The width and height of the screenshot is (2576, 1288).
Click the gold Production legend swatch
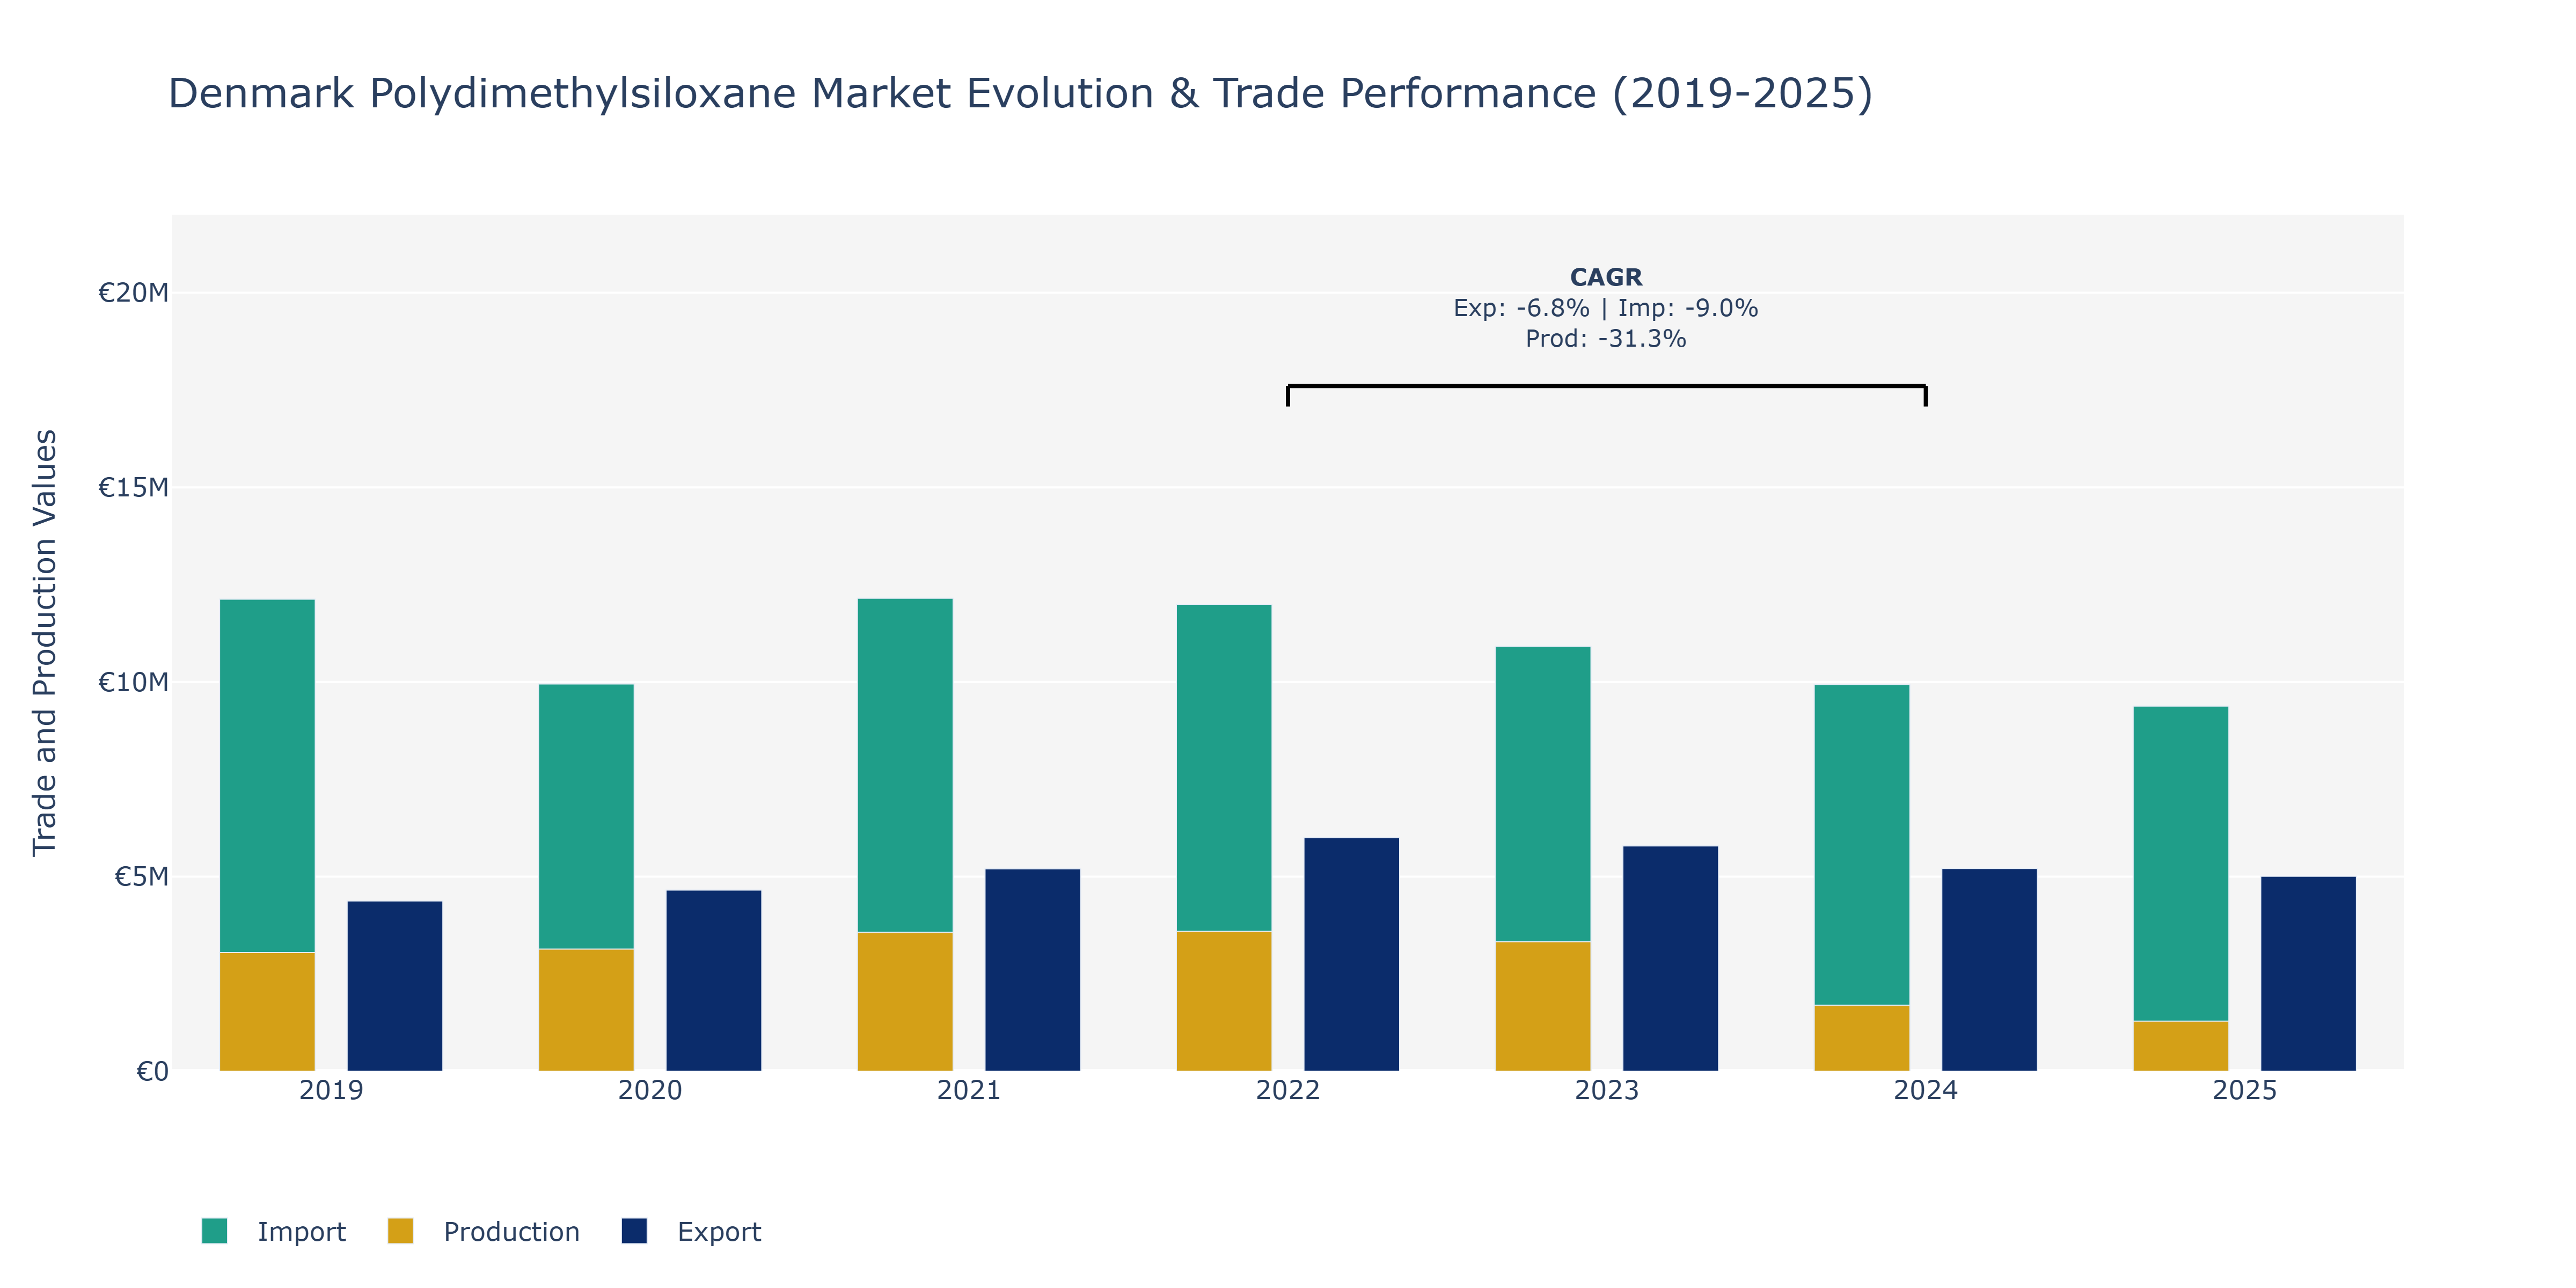tap(400, 1231)
